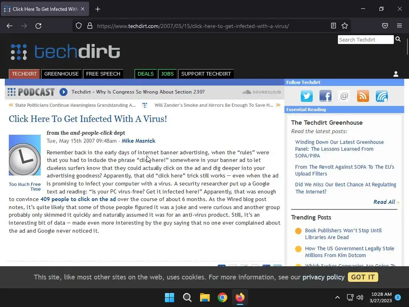Open Google Chrome from the taskbar
The width and height of the screenshot is (409, 307).
click(x=222, y=297)
